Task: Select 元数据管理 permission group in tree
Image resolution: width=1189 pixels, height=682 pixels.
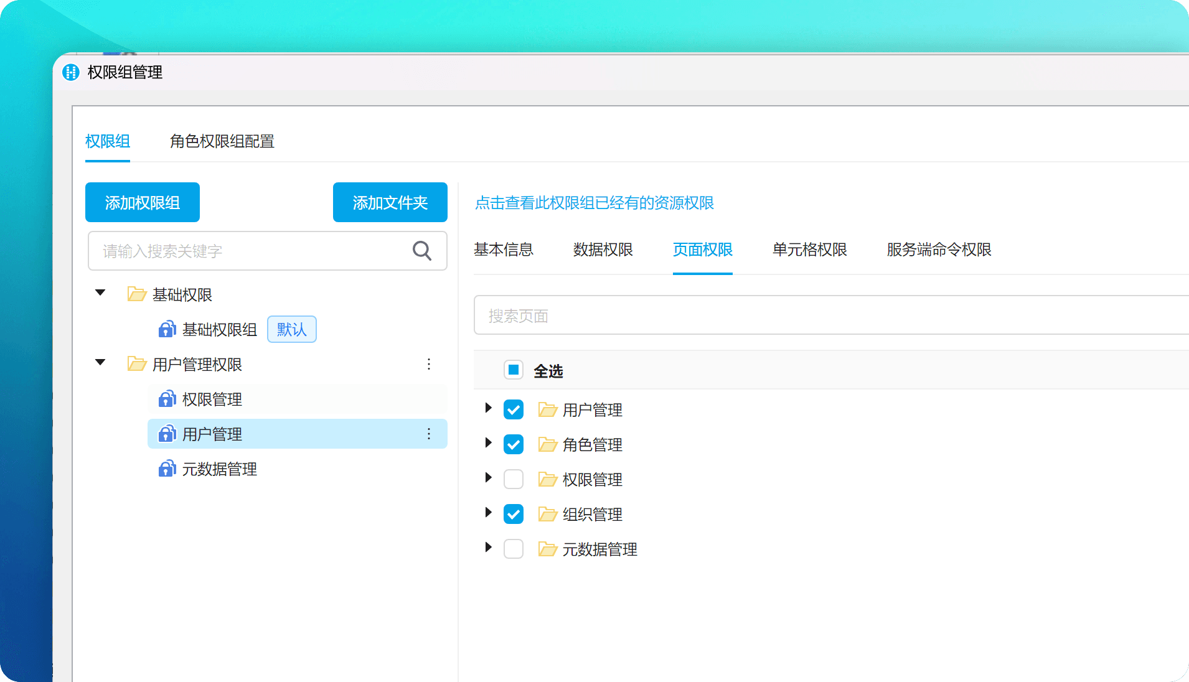Action: [x=220, y=469]
